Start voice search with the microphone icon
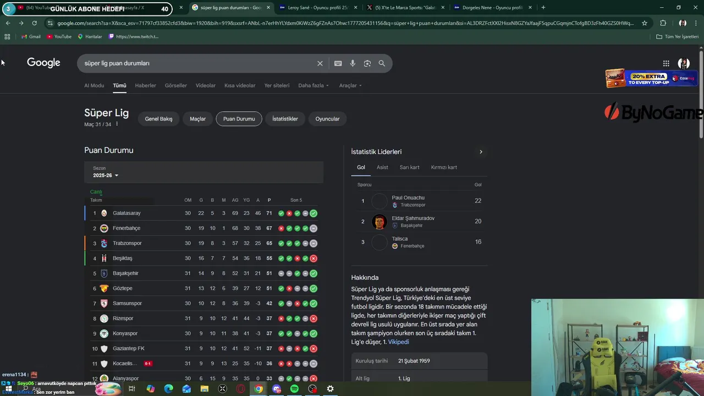704x396 pixels. [x=353, y=63]
